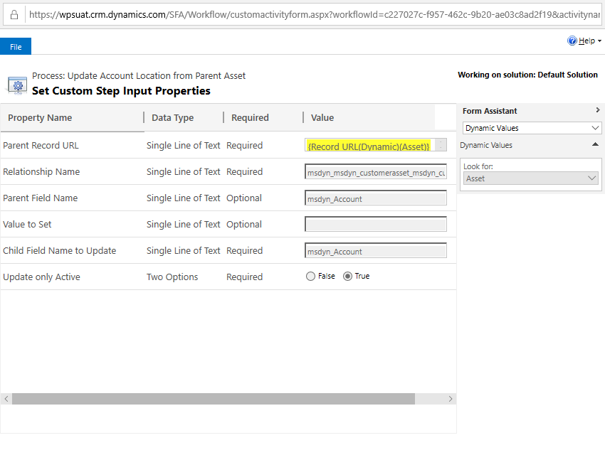Image resolution: width=605 pixels, height=455 pixels.
Task: Click Working on solution: Default Solution text
Action: pyautogui.click(x=527, y=75)
